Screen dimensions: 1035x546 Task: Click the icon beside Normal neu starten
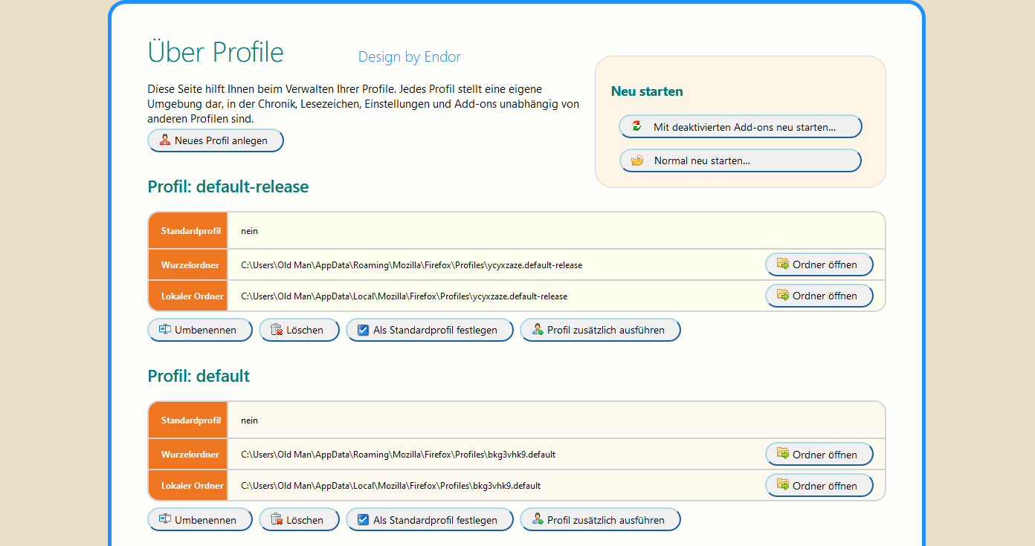tap(636, 160)
